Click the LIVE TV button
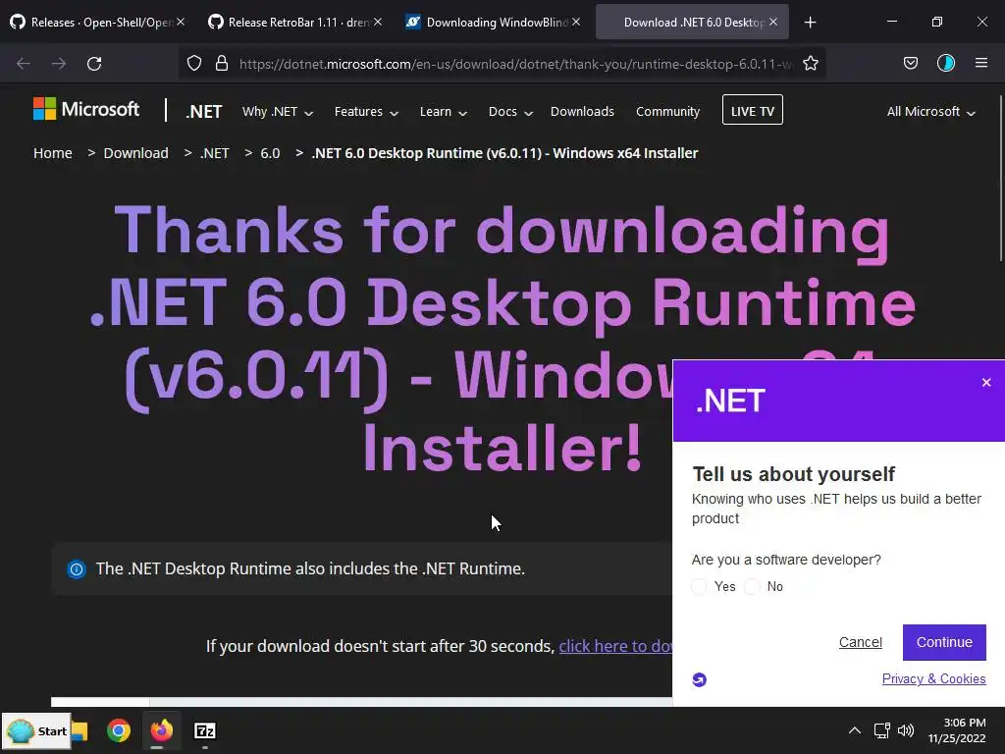1005x754 pixels. coord(753,110)
